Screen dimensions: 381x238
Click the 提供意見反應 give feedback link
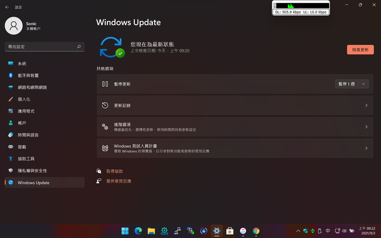point(119,181)
